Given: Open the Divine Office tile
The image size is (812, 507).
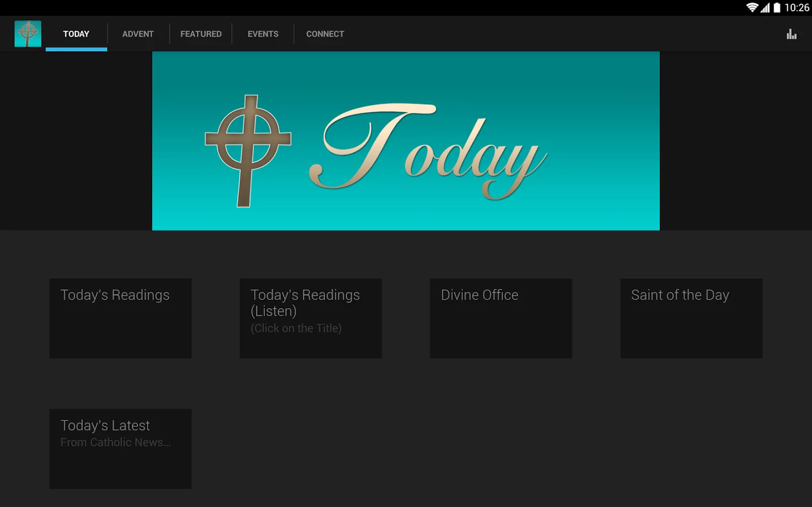Looking at the screenshot, I should tap(501, 318).
